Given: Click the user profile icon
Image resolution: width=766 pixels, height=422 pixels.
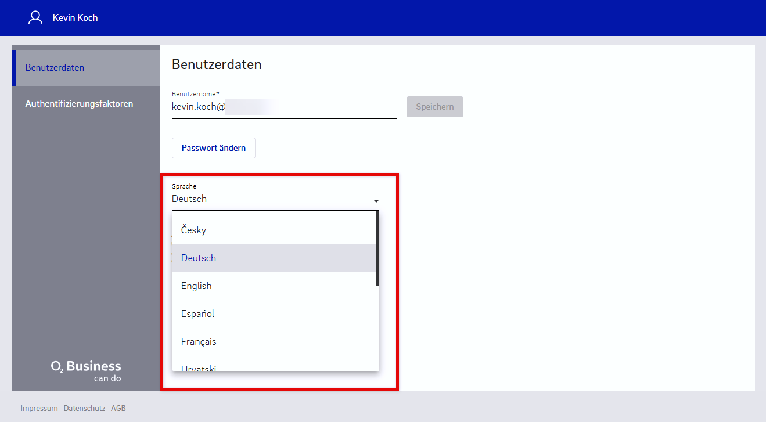Looking at the screenshot, I should click(35, 17).
